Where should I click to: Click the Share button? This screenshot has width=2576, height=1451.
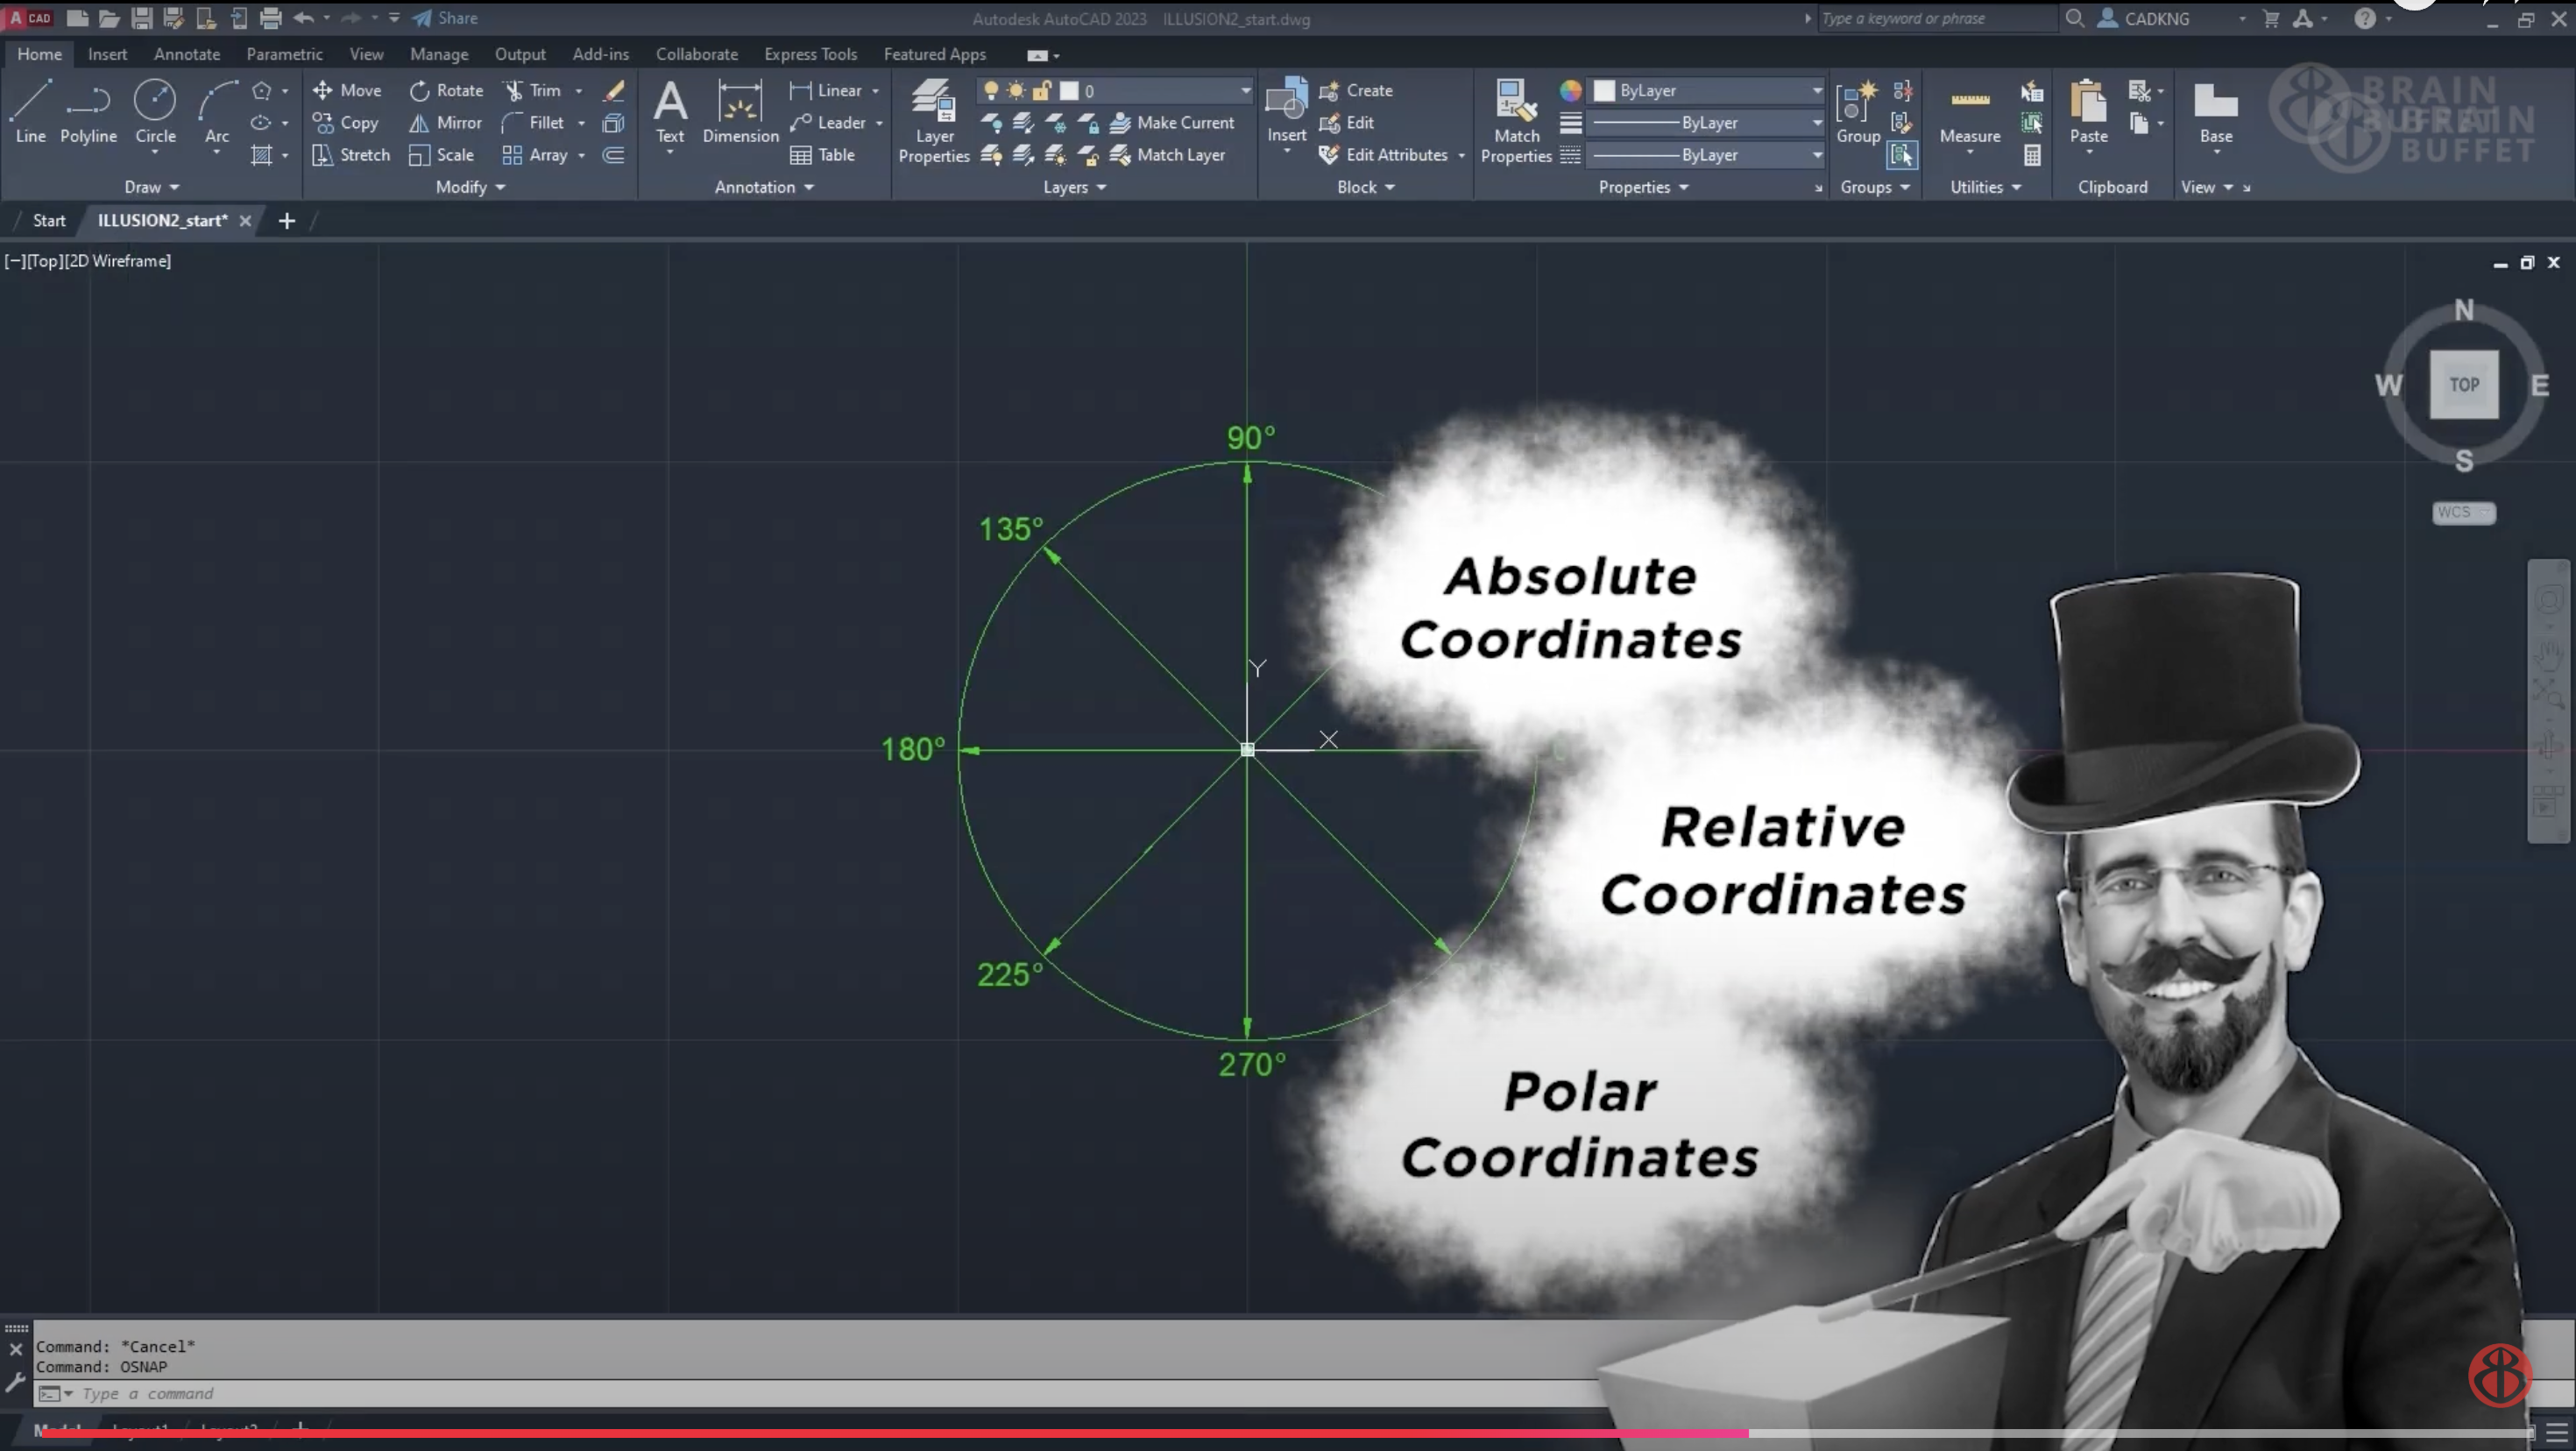(x=445, y=18)
